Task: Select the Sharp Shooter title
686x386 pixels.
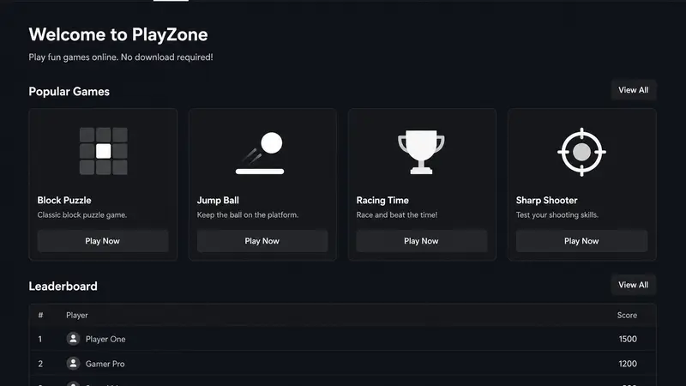Action: click(x=546, y=201)
